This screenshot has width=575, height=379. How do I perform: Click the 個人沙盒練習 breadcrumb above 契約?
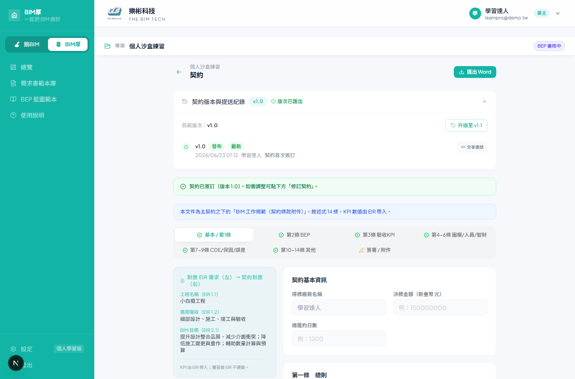[205, 67]
